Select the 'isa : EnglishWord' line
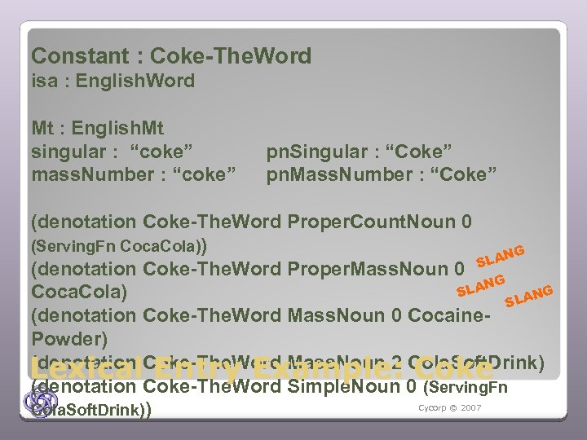 113,81
